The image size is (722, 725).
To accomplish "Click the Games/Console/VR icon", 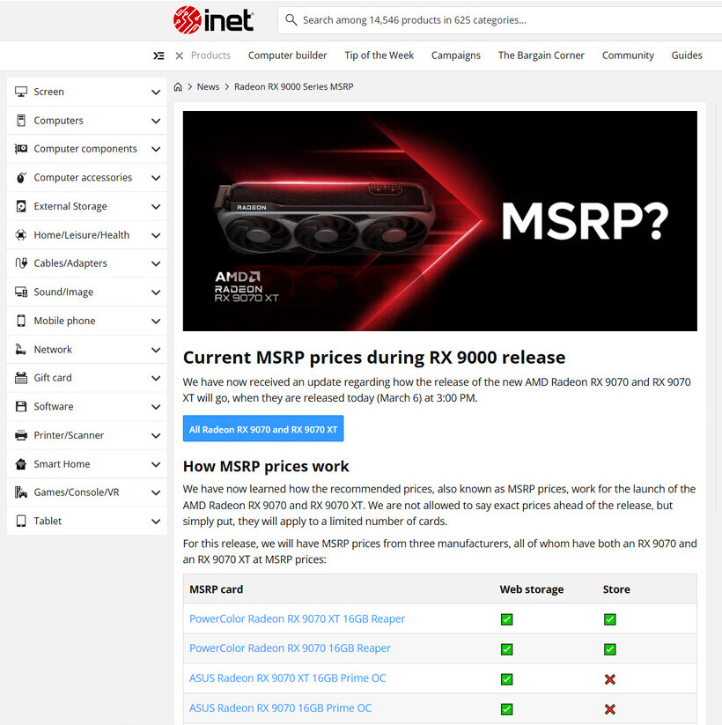I will click(21, 492).
